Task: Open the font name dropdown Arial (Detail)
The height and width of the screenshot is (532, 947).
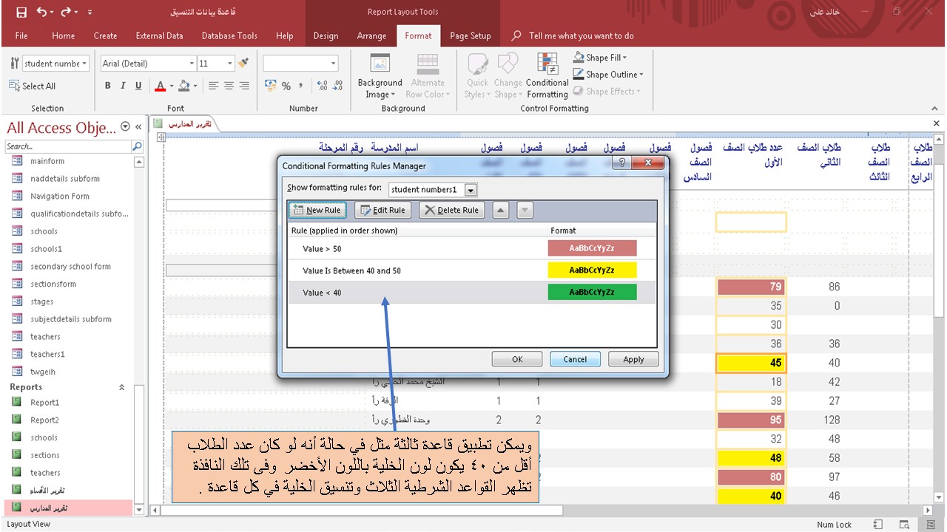Action: pyautogui.click(x=192, y=64)
